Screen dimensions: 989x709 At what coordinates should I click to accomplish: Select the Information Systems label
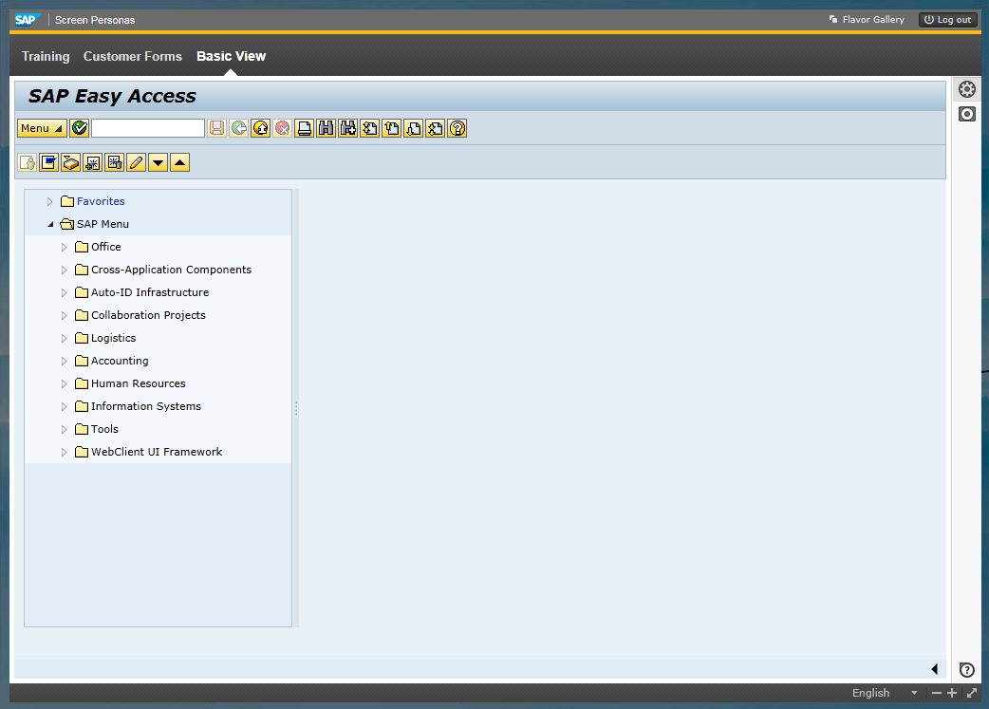[x=146, y=406]
